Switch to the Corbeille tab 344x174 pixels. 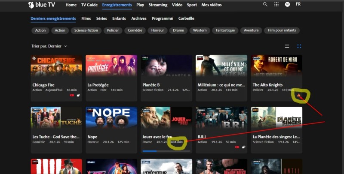click(186, 18)
